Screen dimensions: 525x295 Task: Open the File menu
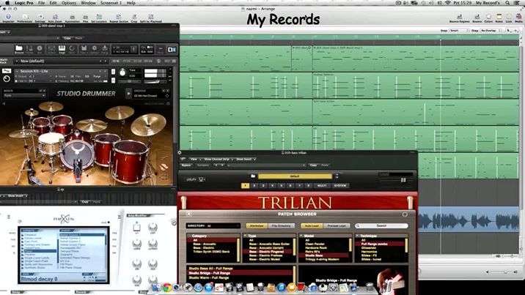pos(41,3)
